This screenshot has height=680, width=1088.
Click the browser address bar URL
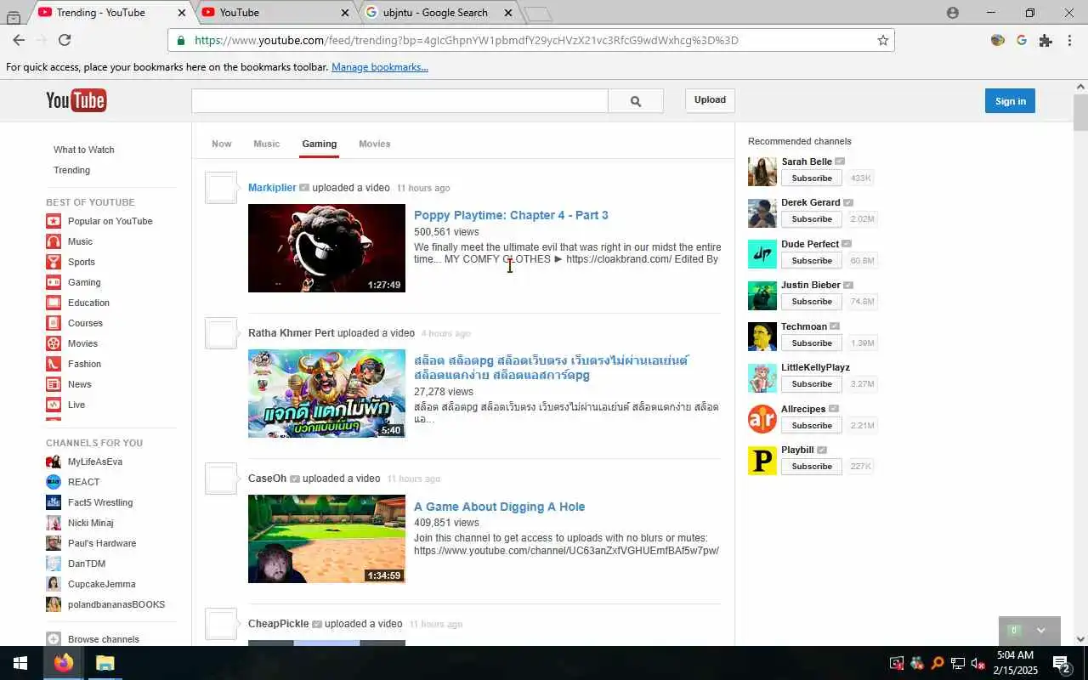(x=466, y=40)
